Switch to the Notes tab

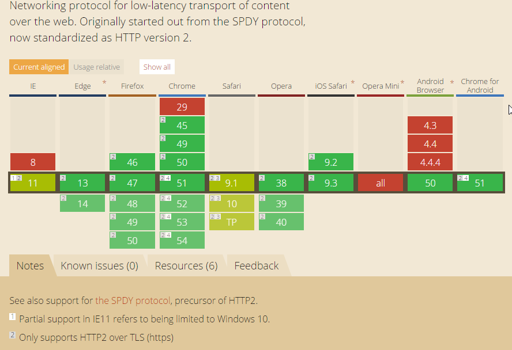tap(30, 265)
